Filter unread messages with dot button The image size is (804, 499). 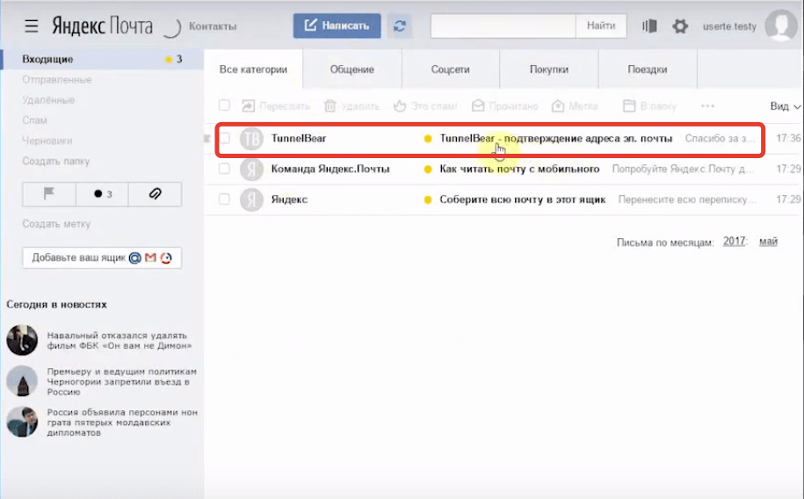(x=102, y=193)
